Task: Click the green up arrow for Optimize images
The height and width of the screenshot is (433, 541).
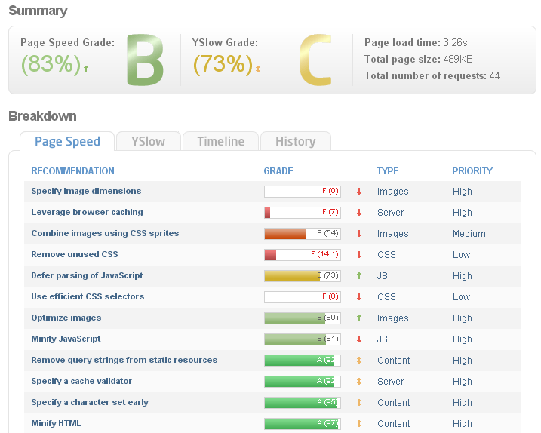Action: 359,318
